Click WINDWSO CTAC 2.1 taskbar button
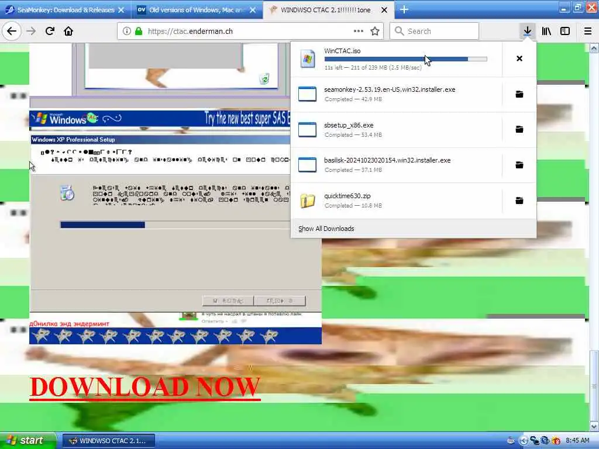This screenshot has width=599, height=449. (109, 441)
